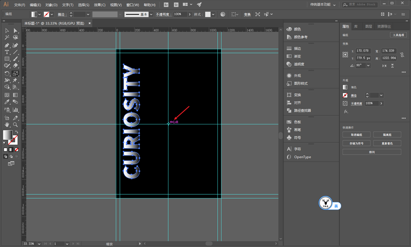Swap fill and stroke colors
Screen dimensions: 411x247
point(16,131)
